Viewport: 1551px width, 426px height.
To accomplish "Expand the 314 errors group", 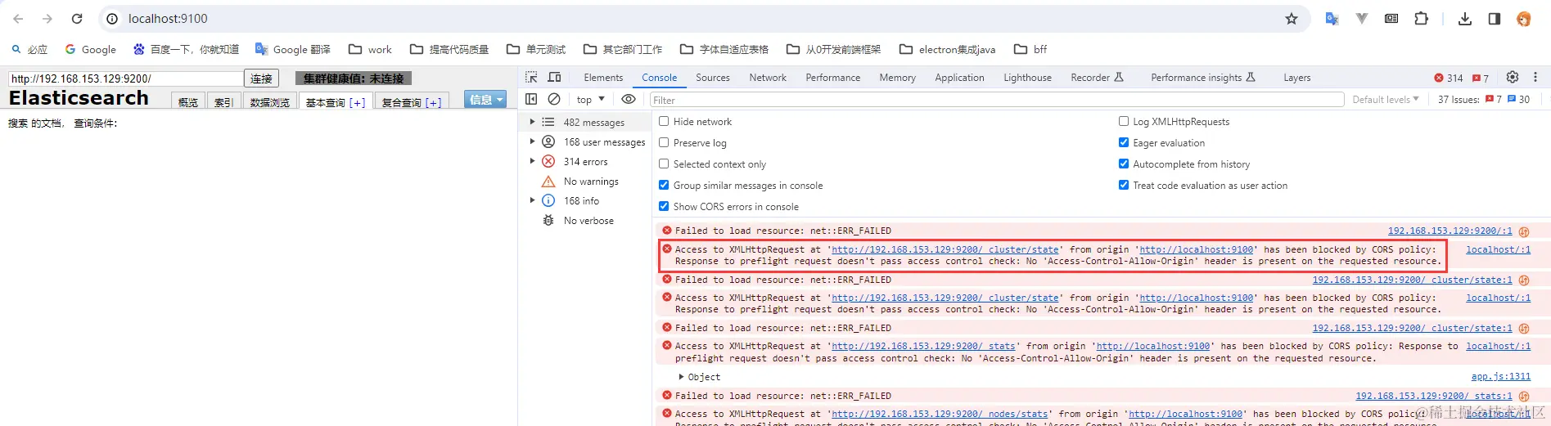I will tap(532, 161).
